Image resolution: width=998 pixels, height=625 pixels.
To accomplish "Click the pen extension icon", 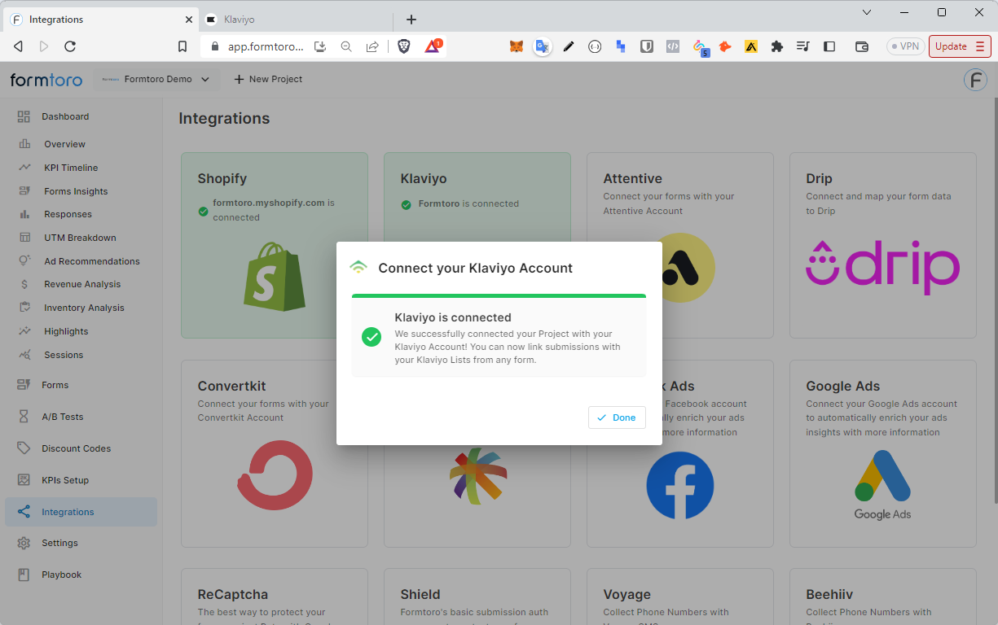I will [x=569, y=46].
